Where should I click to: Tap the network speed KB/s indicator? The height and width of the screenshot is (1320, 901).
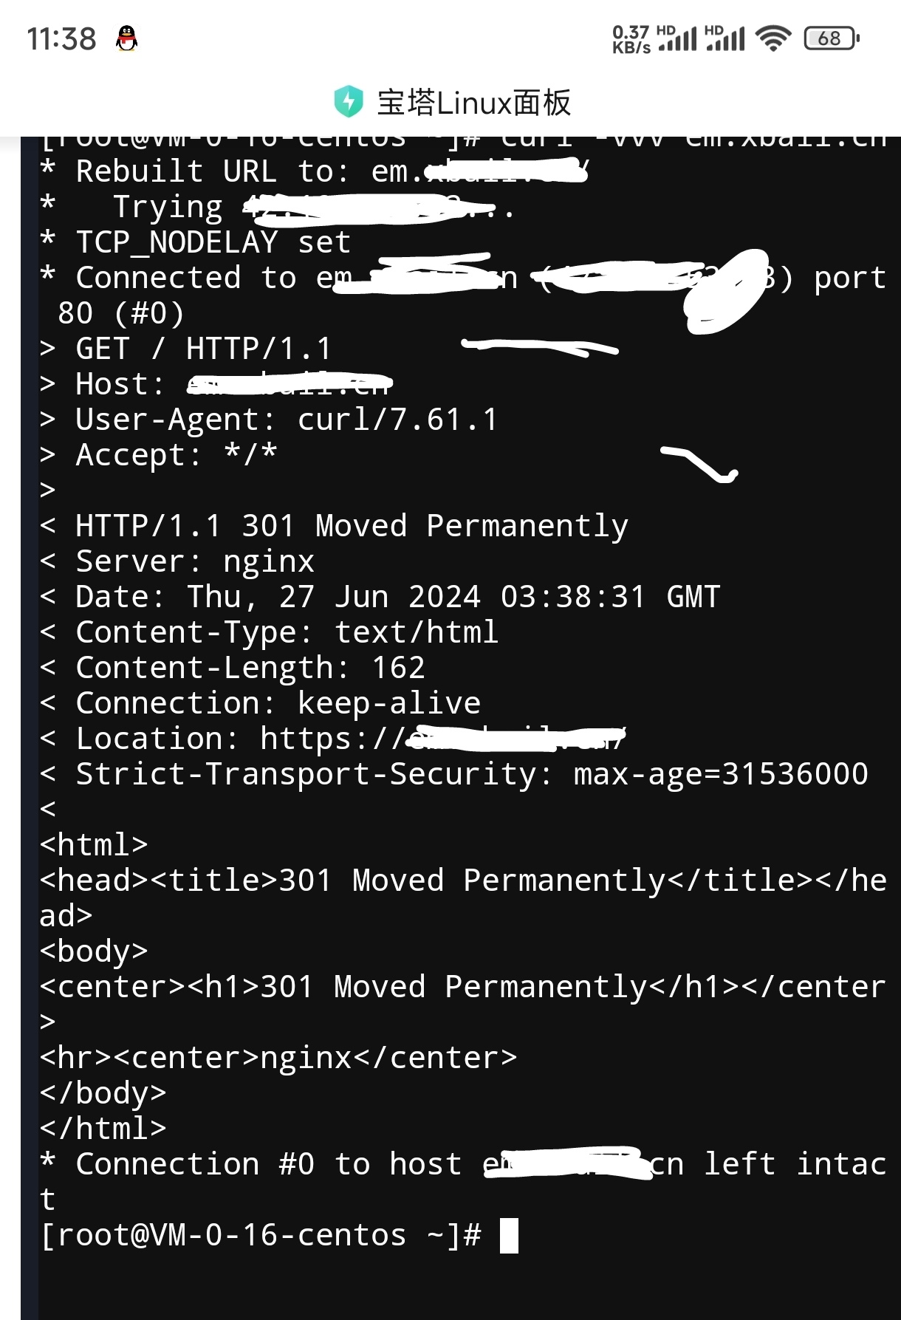631,39
